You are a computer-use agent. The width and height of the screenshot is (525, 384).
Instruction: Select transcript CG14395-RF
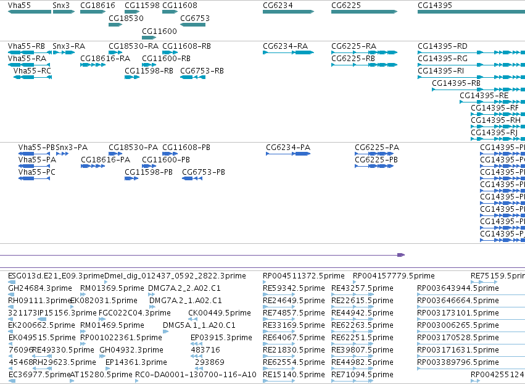click(498, 114)
